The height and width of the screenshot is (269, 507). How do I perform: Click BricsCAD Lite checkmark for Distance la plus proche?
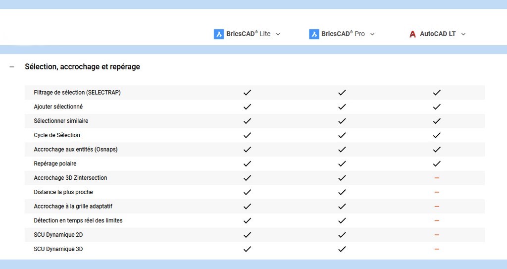pos(247,192)
